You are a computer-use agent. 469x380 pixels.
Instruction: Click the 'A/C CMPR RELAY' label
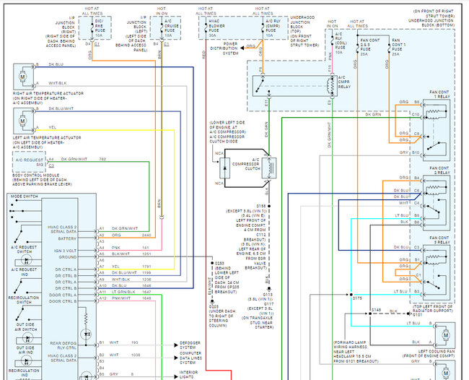click(x=344, y=82)
